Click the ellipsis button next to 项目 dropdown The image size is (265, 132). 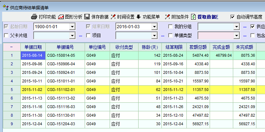(x=162, y=36)
